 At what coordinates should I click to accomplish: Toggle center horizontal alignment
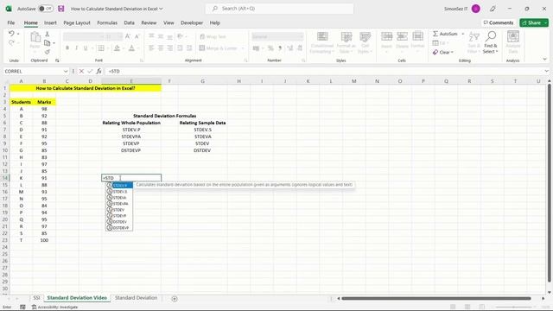point(161,48)
